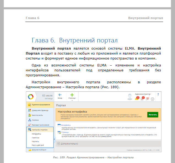Open Система in sidebar
This screenshot has height=163, width=175.
tap(40, 120)
